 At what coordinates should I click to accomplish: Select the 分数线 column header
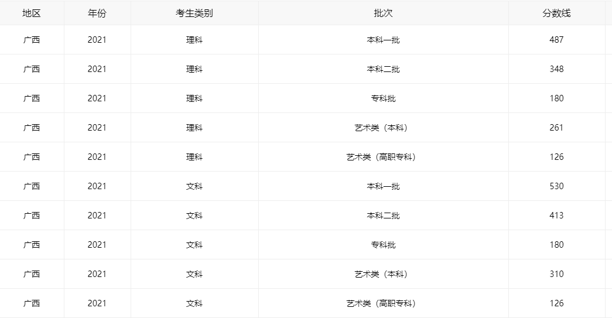coord(556,13)
